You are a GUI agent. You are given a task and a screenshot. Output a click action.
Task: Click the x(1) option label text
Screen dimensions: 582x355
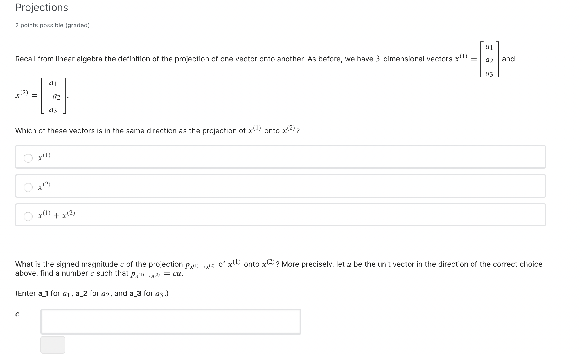point(44,157)
